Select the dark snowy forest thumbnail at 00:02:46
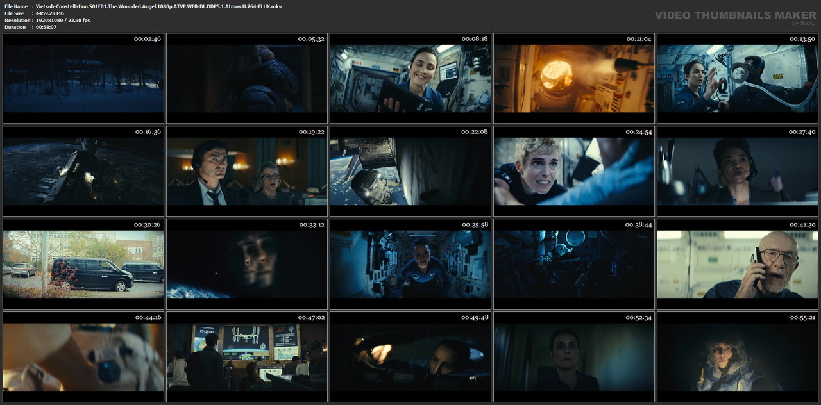 (x=83, y=78)
